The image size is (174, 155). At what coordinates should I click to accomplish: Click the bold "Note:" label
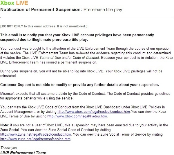(x=5, y=125)
